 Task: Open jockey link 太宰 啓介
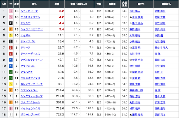[135, 36]
